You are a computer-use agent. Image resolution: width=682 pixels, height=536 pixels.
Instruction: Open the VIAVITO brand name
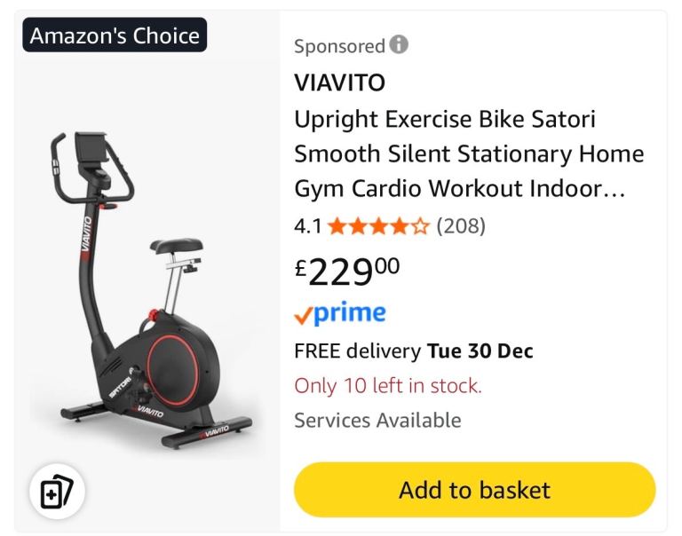point(340,83)
